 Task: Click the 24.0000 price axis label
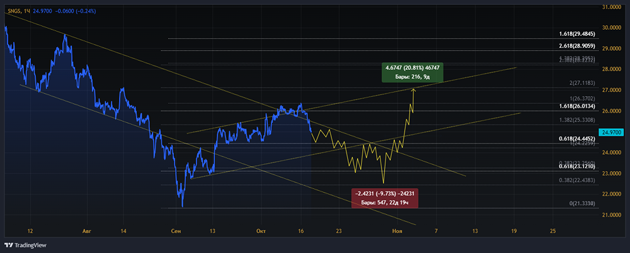(x=612, y=152)
